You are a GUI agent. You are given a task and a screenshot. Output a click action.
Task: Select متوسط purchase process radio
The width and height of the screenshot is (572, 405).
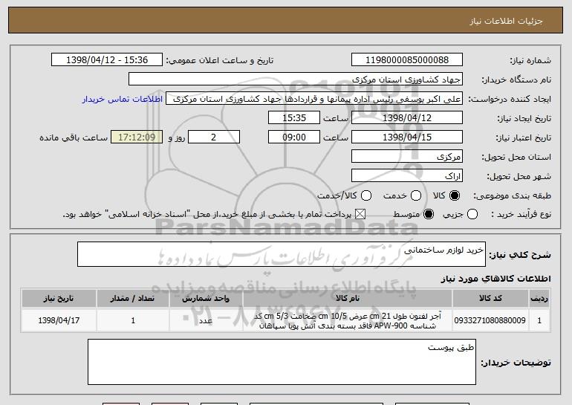point(429,214)
